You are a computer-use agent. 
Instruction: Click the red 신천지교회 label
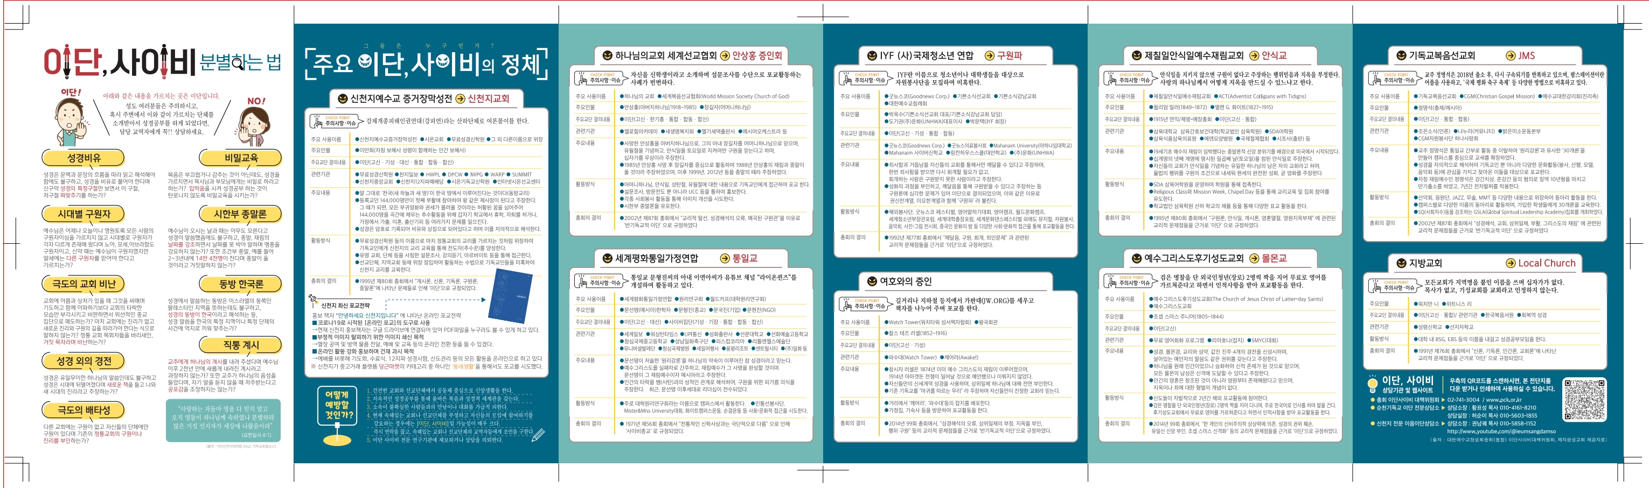click(x=489, y=98)
